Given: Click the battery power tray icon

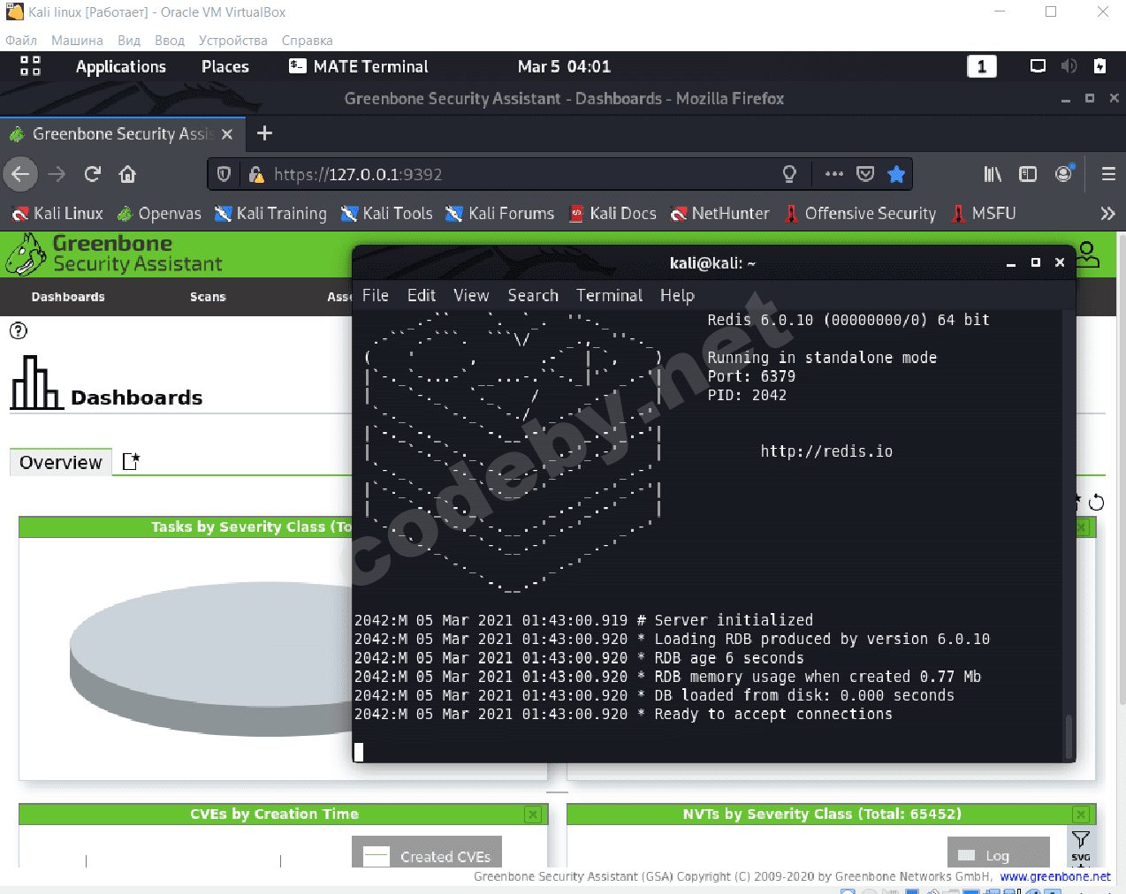Looking at the screenshot, I should click(x=1099, y=66).
